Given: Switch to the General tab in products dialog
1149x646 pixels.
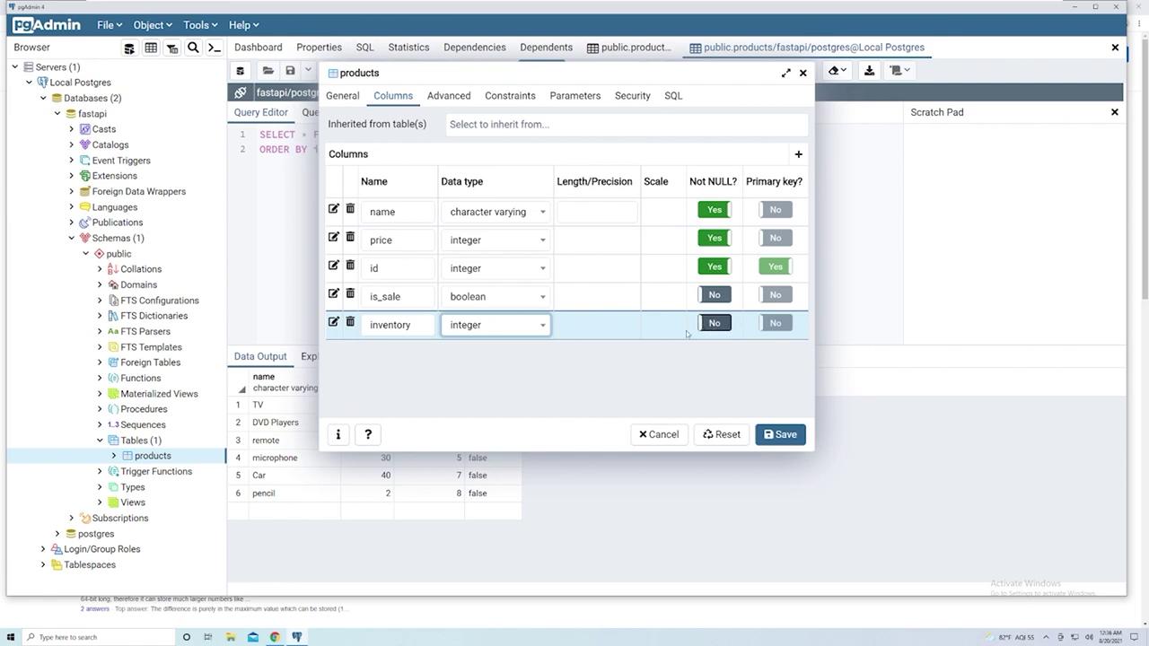Looking at the screenshot, I should click(x=343, y=96).
